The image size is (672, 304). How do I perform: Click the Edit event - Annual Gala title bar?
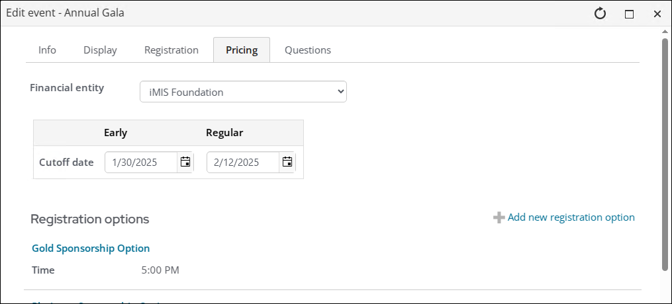coord(265,13)
